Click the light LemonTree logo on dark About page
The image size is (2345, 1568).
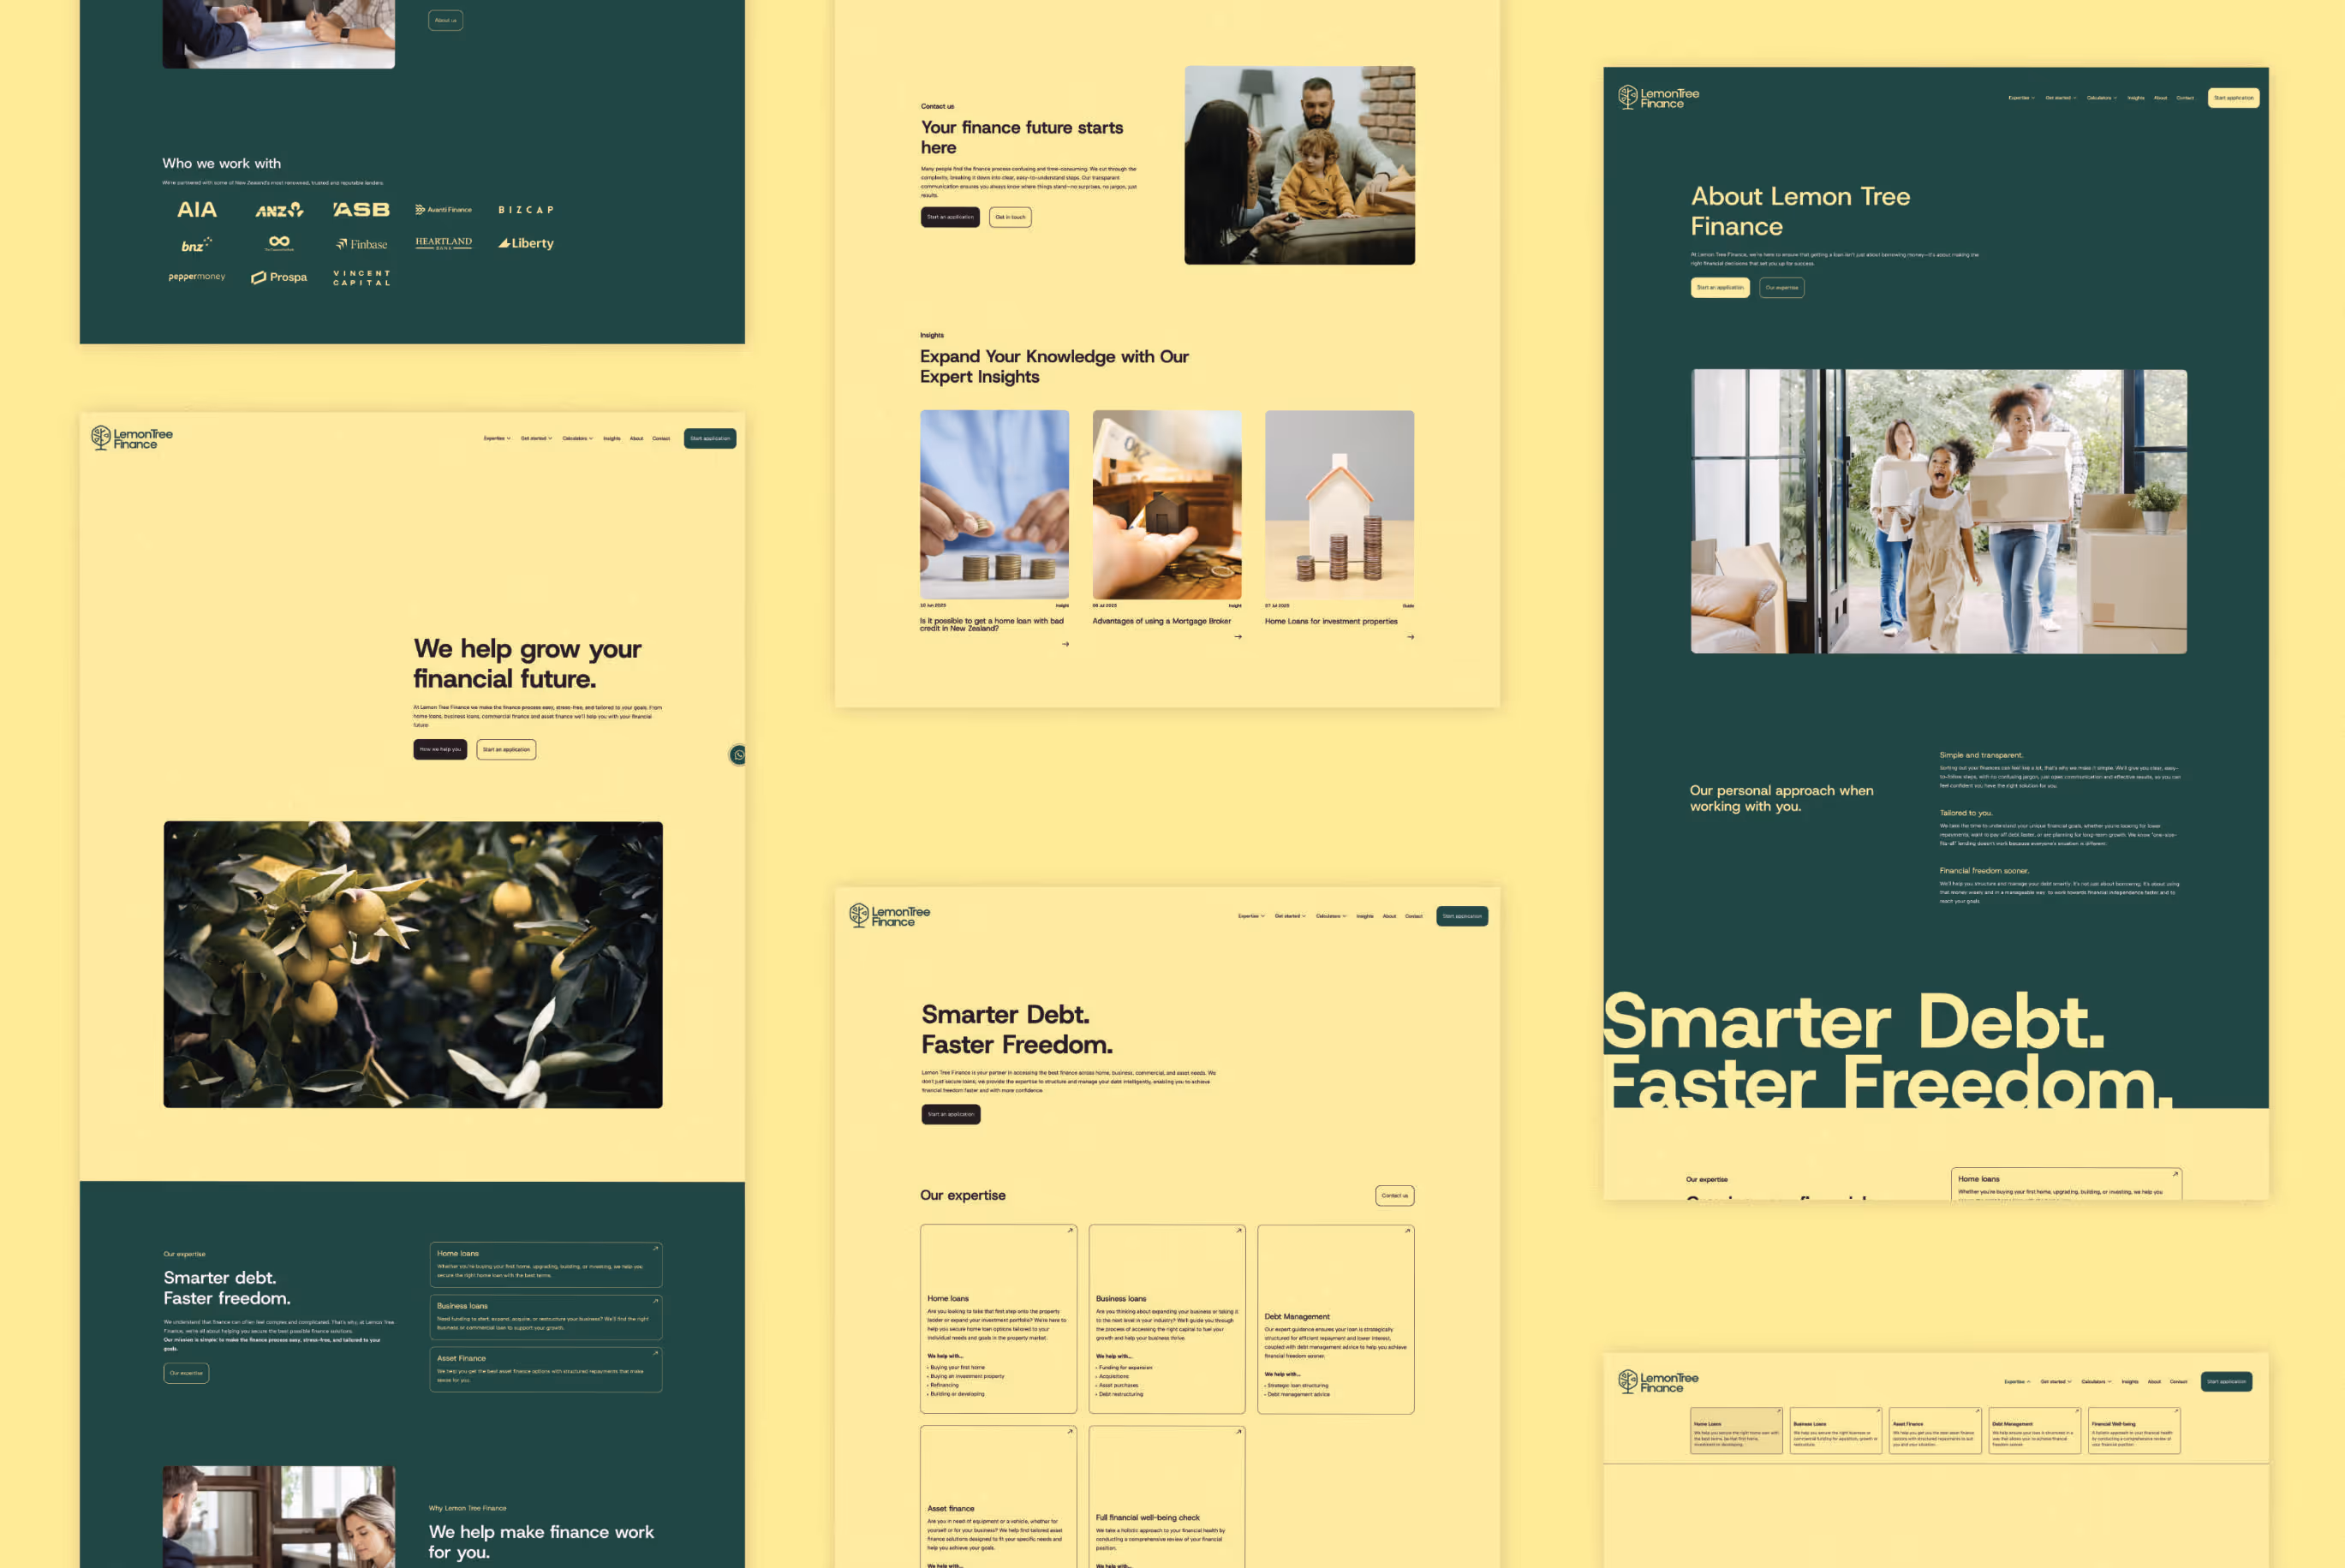(1658, 97)
